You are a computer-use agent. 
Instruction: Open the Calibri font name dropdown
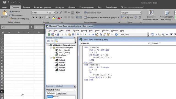click(48, 13)
